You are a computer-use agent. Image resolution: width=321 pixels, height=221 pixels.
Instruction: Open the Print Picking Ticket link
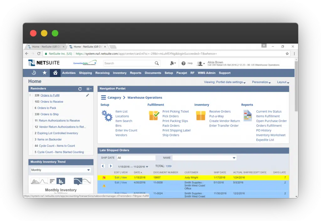click(176, 111)
